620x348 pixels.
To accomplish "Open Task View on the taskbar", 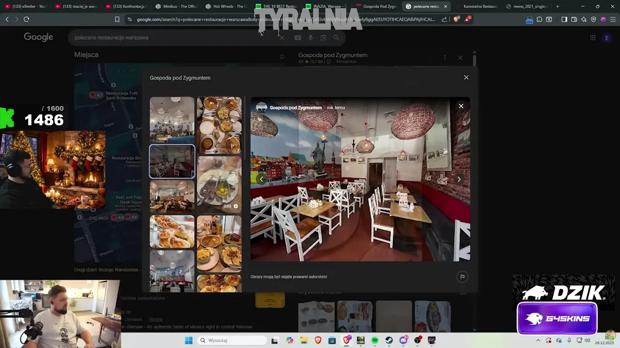I will [x=275, y=340].
